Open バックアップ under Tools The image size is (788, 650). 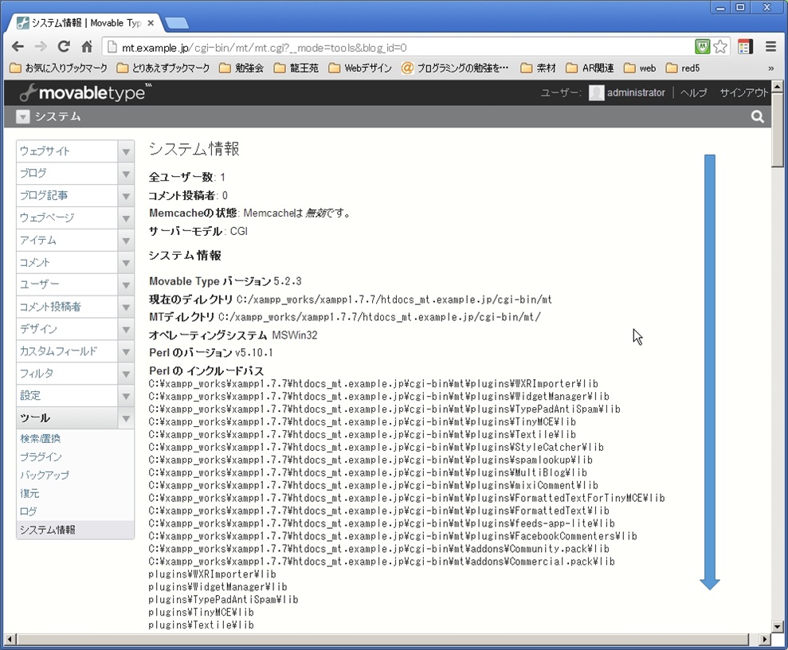(45, 475)
